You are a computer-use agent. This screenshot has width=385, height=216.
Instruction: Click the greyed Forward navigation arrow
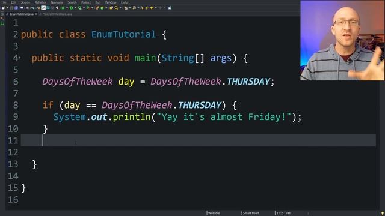pyautogui.click(x=160, y=8)
